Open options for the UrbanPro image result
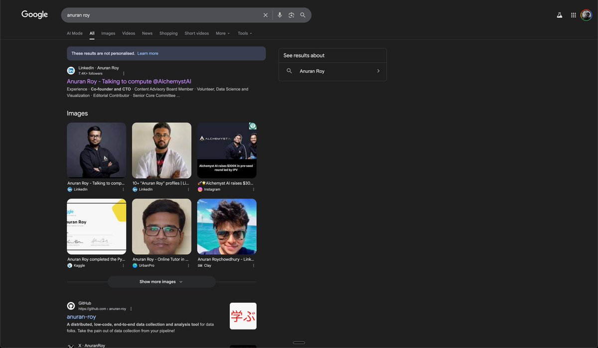 (188, 266)
